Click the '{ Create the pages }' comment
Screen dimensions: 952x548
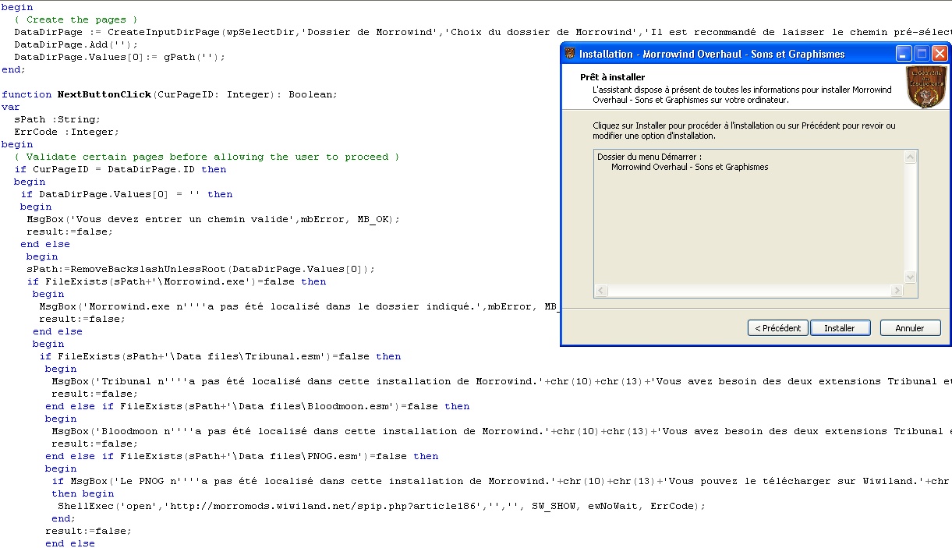[x=76, y=19]
